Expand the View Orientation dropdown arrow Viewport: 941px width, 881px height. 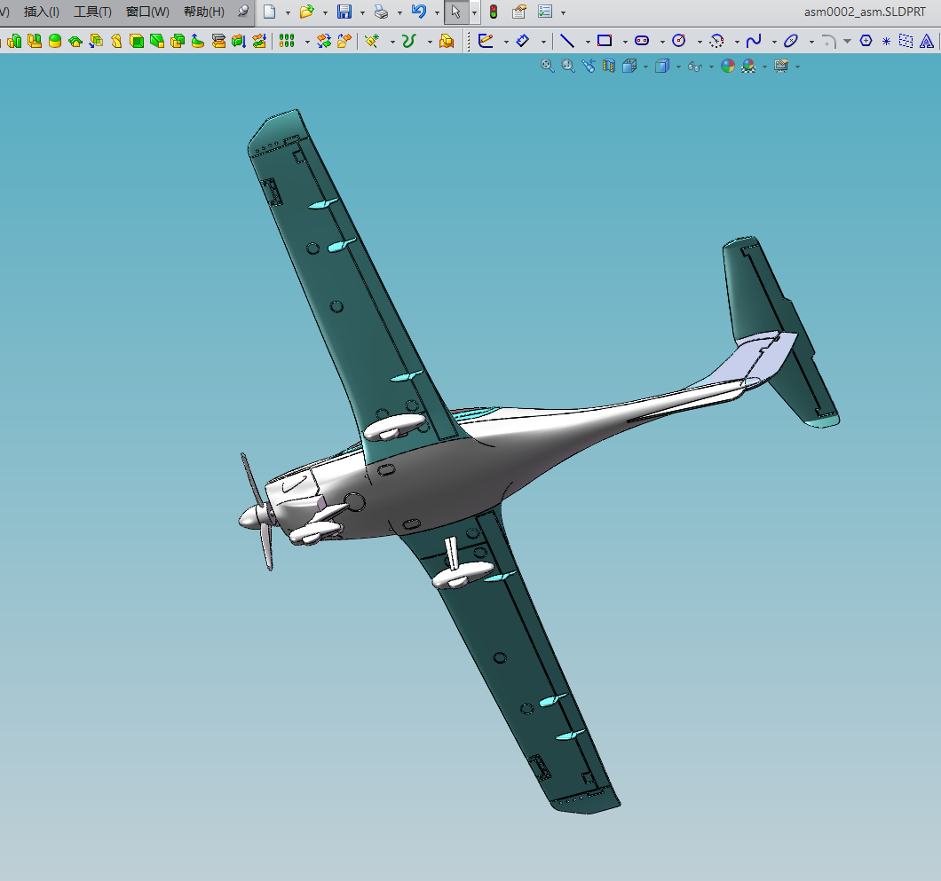tap(645, 67)
